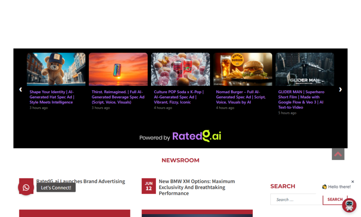Screen dimensions: 361x217
Task: Click the red SEARCH submit button
Action: pyautogui.click(x=335, y=199)
